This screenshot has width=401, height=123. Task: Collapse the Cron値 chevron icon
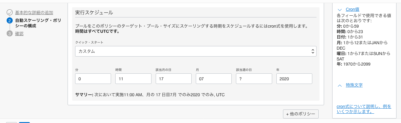point(340,10)
